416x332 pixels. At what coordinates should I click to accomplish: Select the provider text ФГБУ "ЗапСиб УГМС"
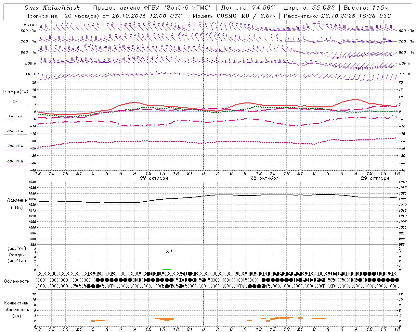178,8
